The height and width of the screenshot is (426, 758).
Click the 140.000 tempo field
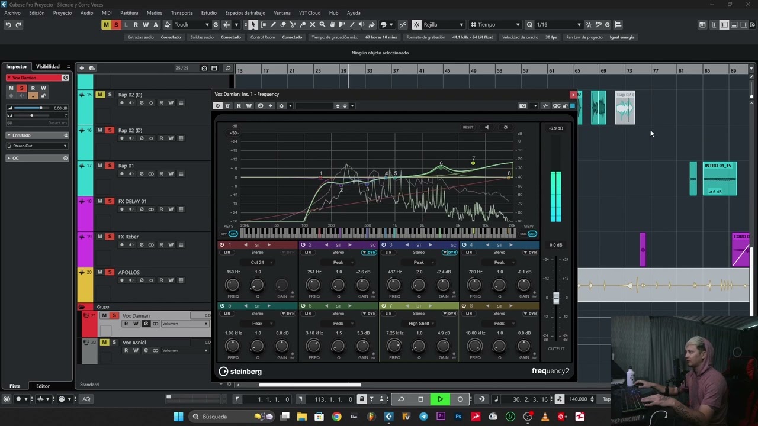point(577,399)
